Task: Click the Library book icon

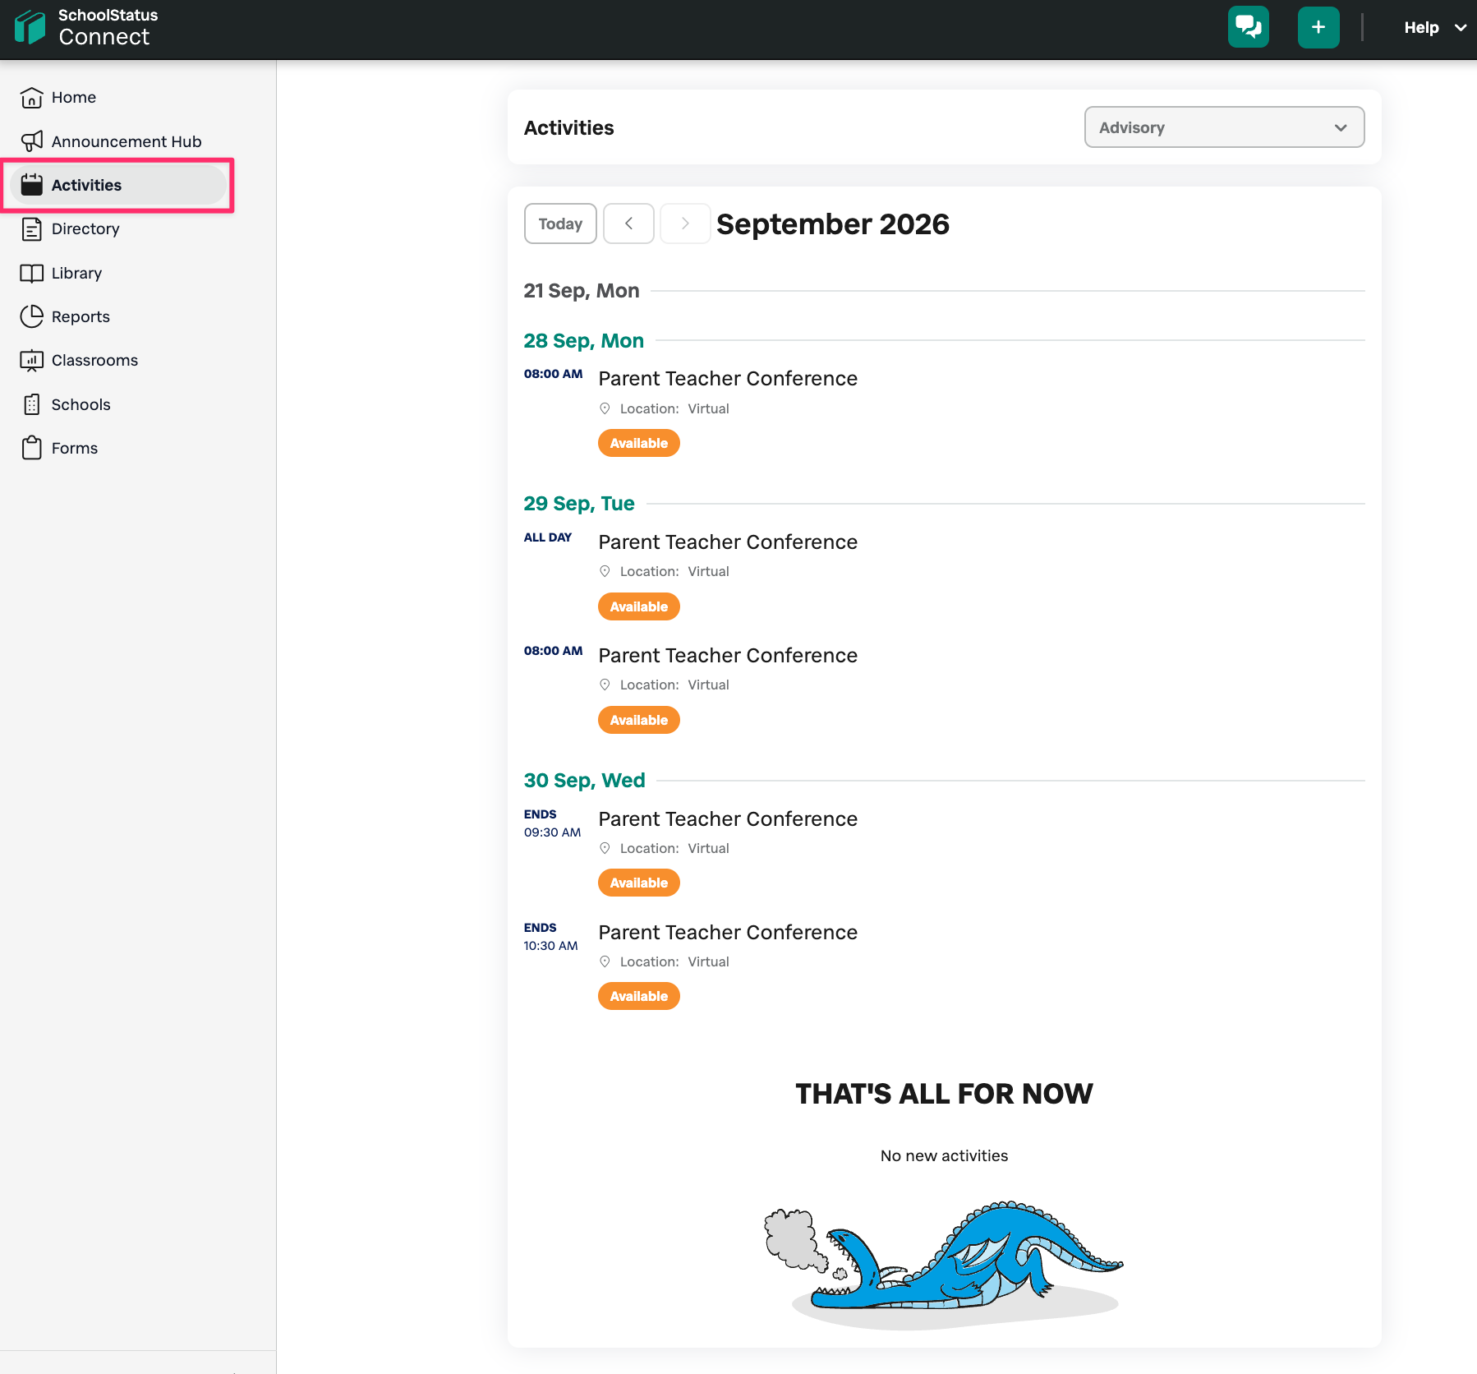Action: pos(31,273)
